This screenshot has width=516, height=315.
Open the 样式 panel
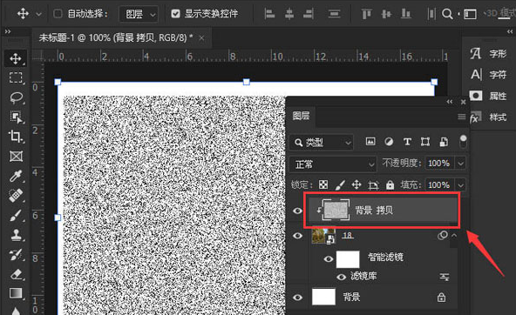coord(488,117)
